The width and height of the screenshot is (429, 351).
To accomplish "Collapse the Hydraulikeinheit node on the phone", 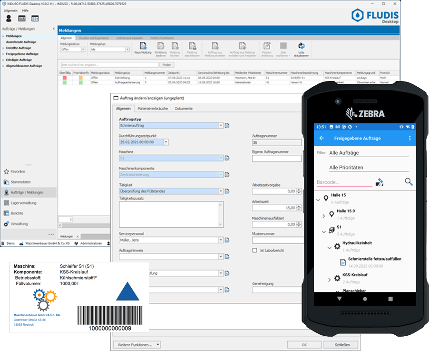I will 330,248.
